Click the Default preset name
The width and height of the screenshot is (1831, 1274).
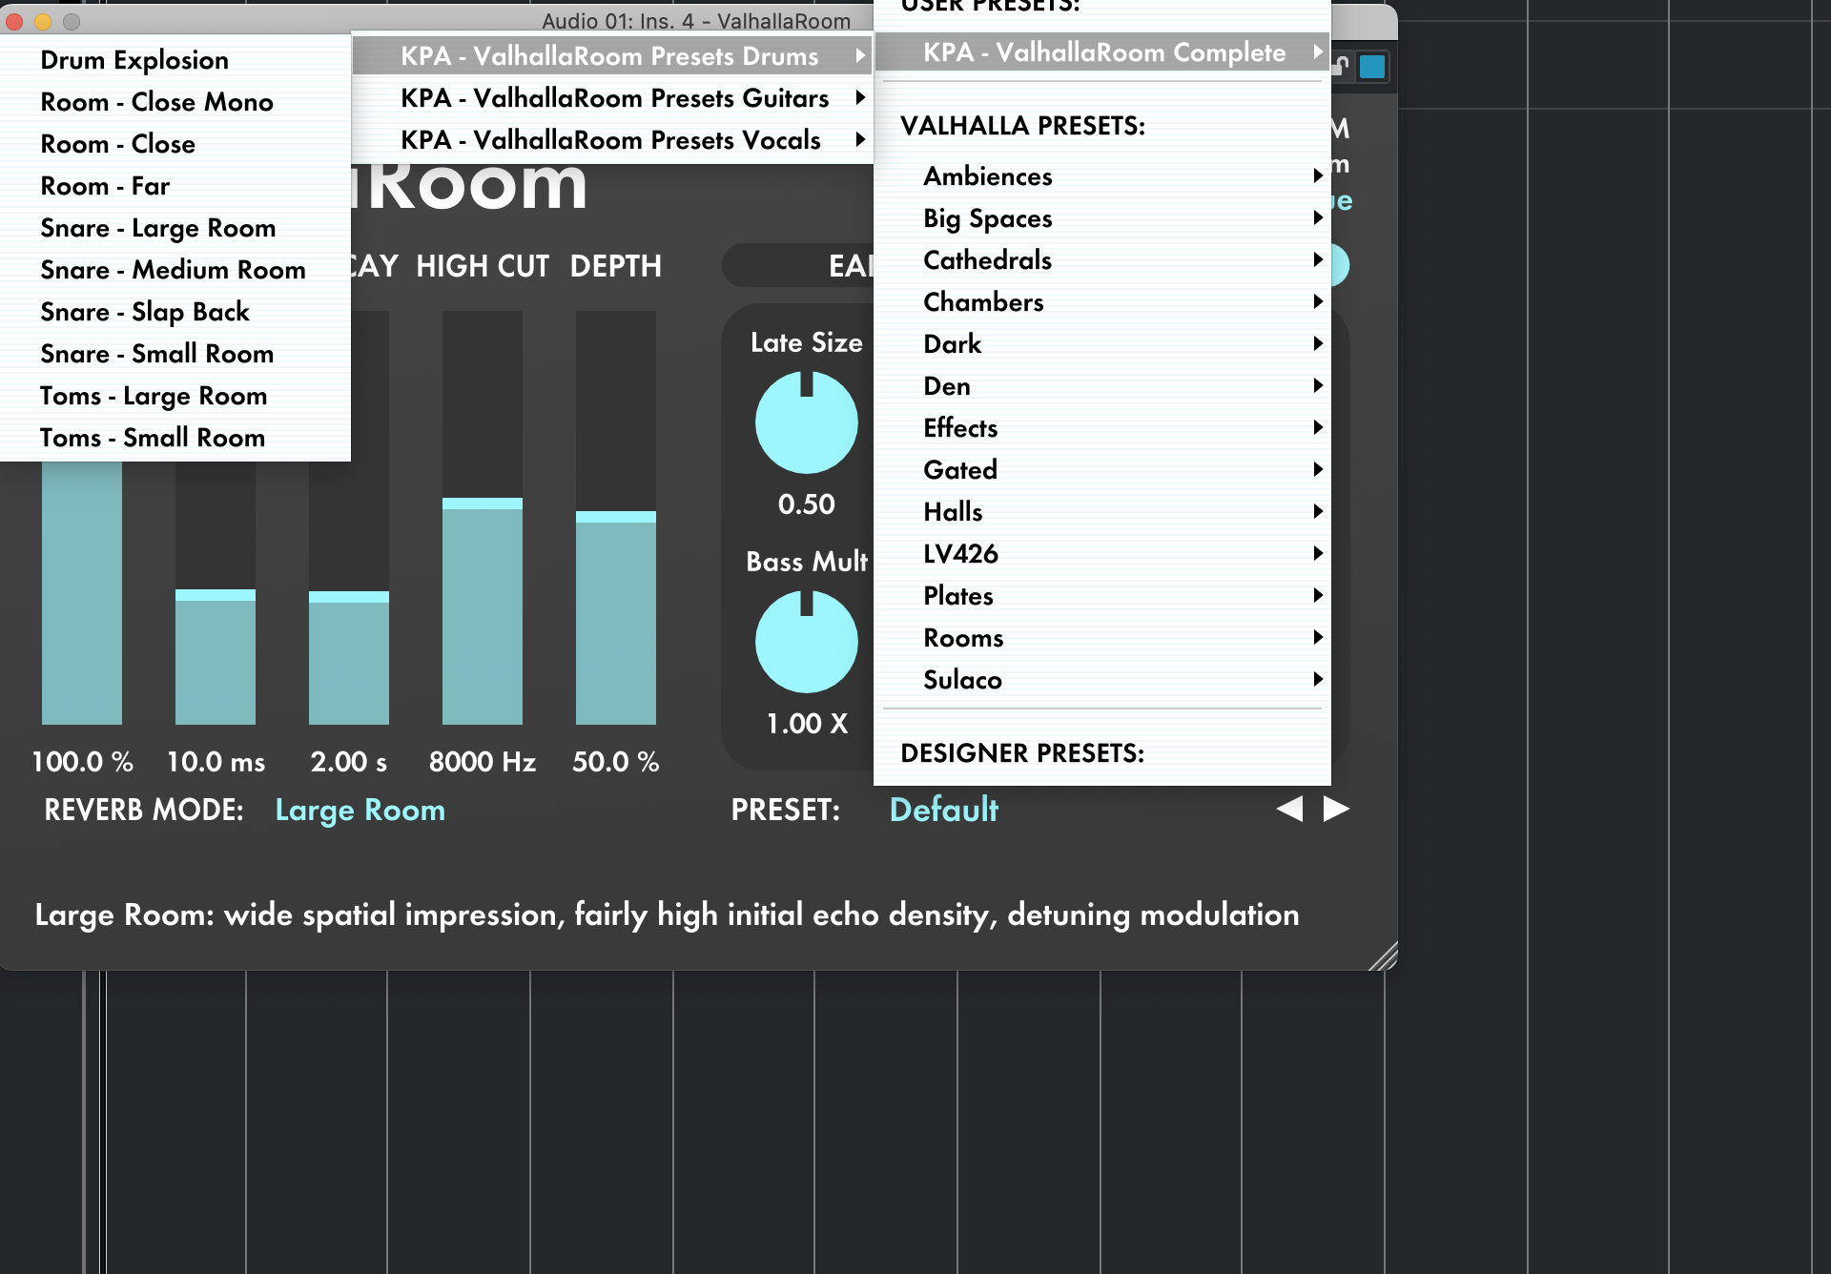(x=943, y=811)
